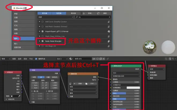177x110 pixels.
Task: Open the Node menu in node editor header
Action: pyautogui.click(x=31, y=59)
